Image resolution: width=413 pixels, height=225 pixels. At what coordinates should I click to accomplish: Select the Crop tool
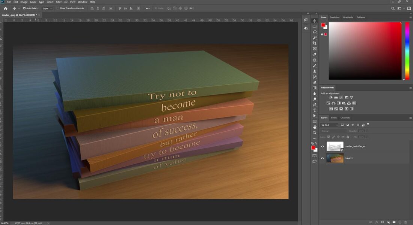[315, 43]
